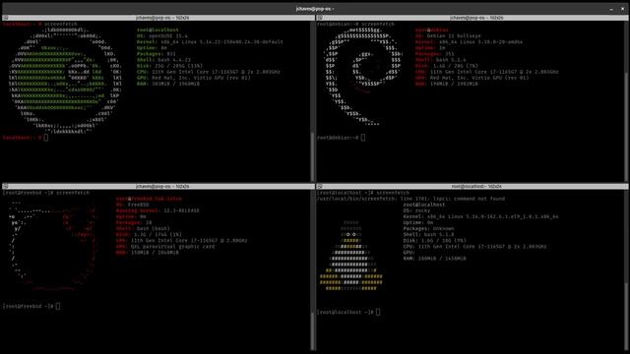630x354 pixels.
Task: Click the RAM line in FreeBSD pane
Action: [148, 253]
